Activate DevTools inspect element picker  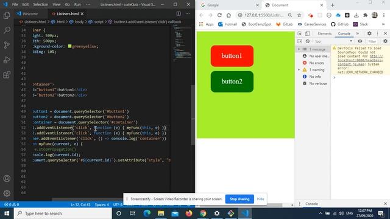(300, 33)
